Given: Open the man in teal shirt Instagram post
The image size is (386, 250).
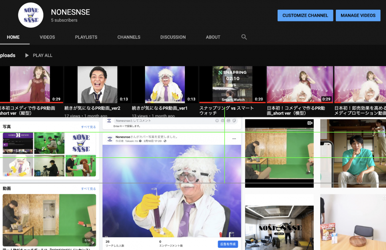Looking at the screenshot, I should [x=353, y=153].
